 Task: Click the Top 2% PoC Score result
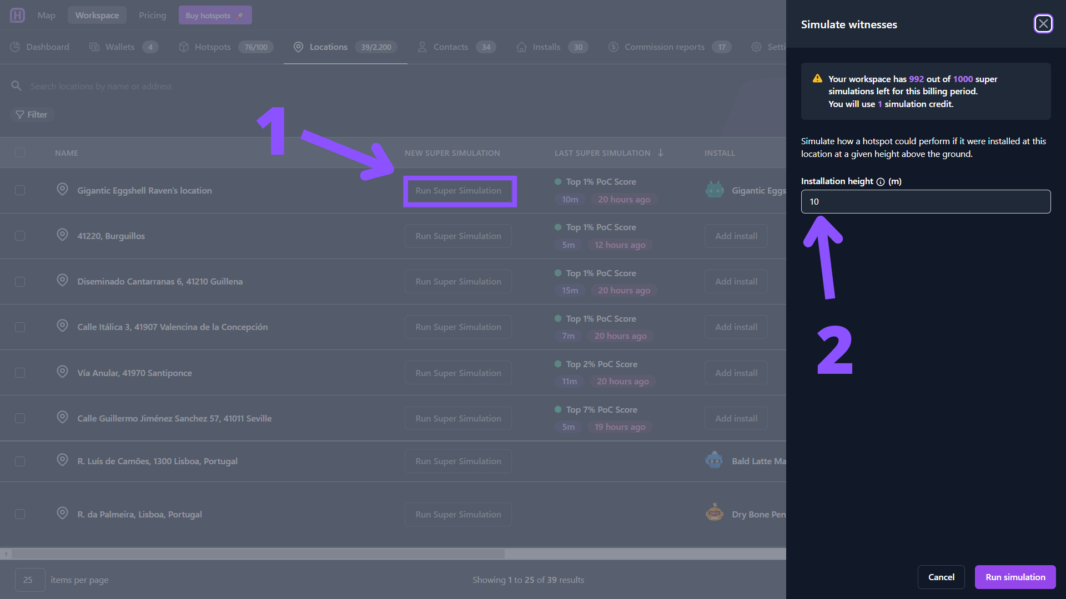(601, 364)
